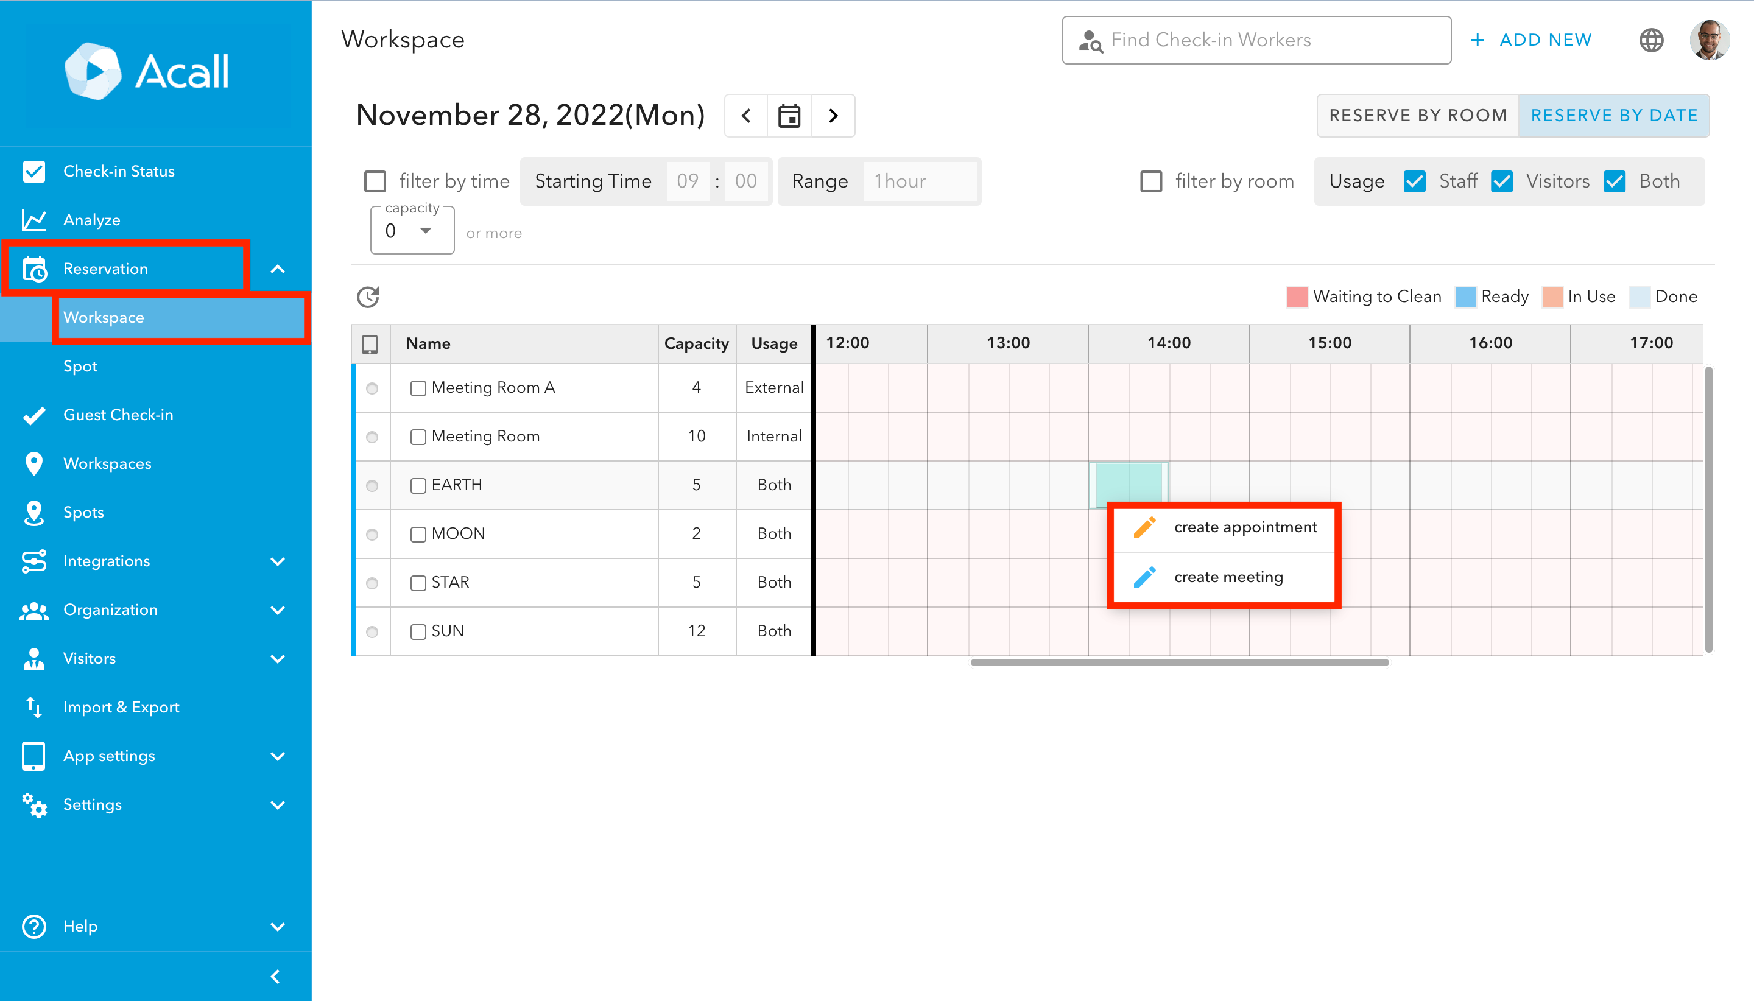Open the capacity dropdown
1754x1001 pixels.
pos(411,231)
